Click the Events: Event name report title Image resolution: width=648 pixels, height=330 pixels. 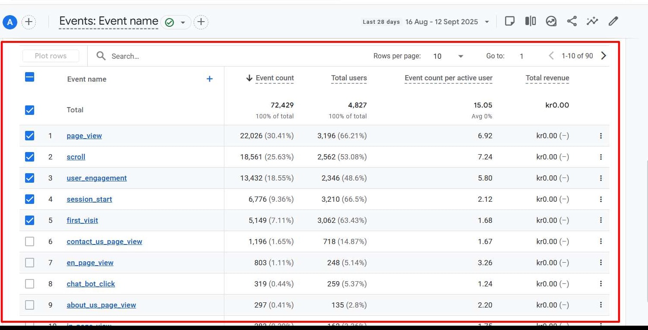109,21
